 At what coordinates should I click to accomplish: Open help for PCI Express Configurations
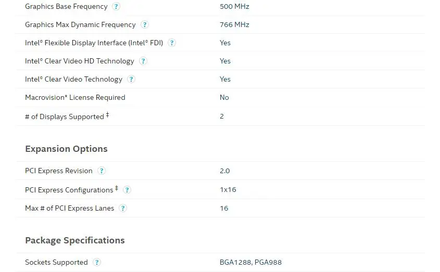pos(127,190)
